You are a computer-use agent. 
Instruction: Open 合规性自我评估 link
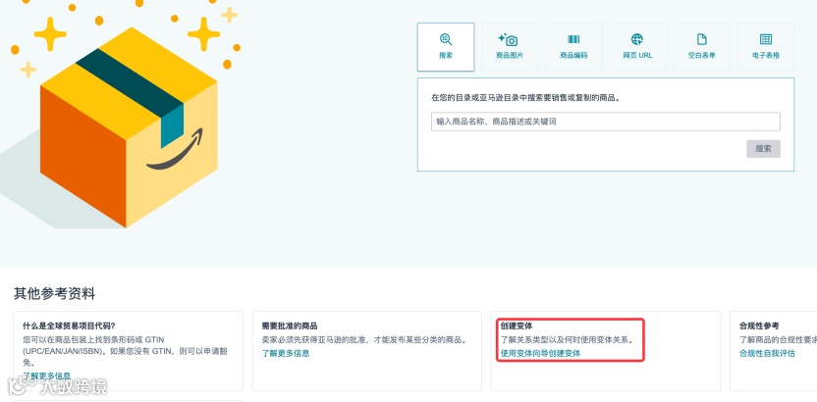tap(767, 353)
